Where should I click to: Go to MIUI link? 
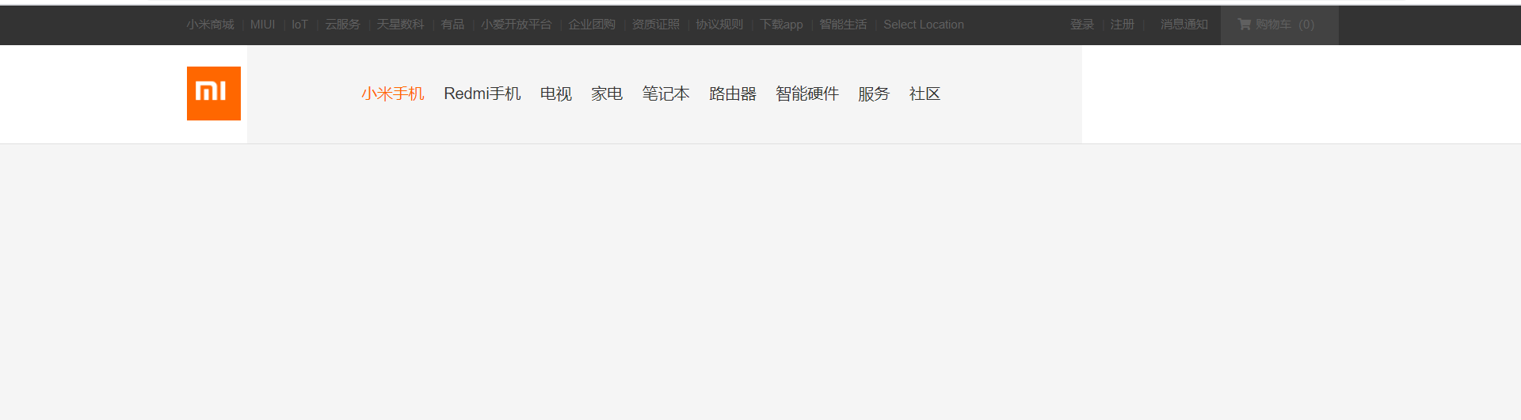(x=262, y=25)
